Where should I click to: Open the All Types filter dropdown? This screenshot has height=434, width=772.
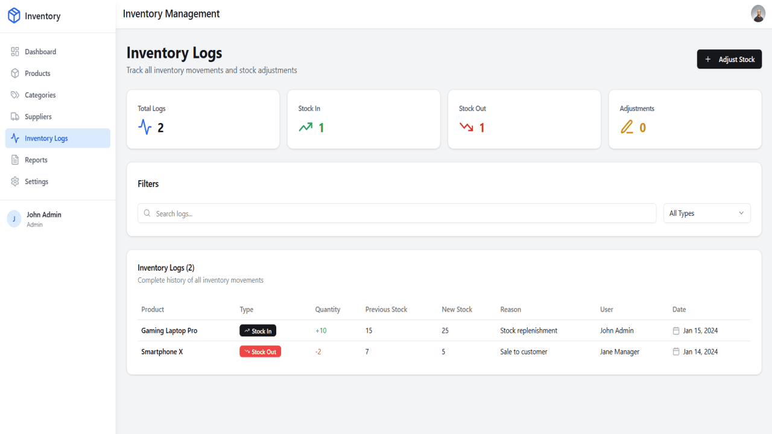pos(707,213)
